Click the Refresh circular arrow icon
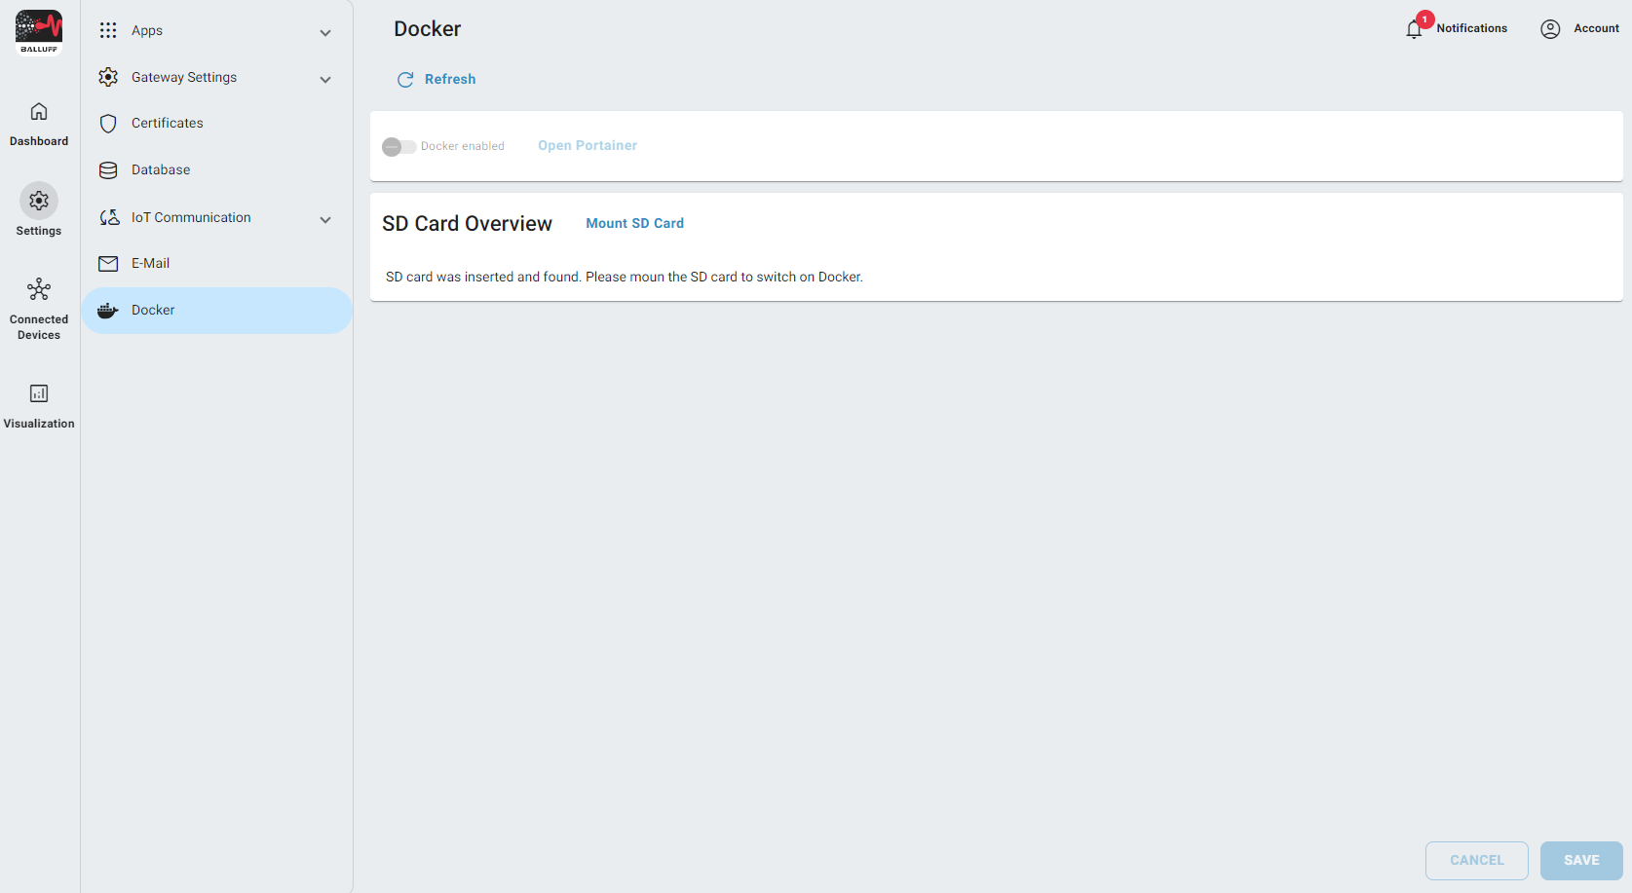This screenshot has height=893, width=1632. 405,80
